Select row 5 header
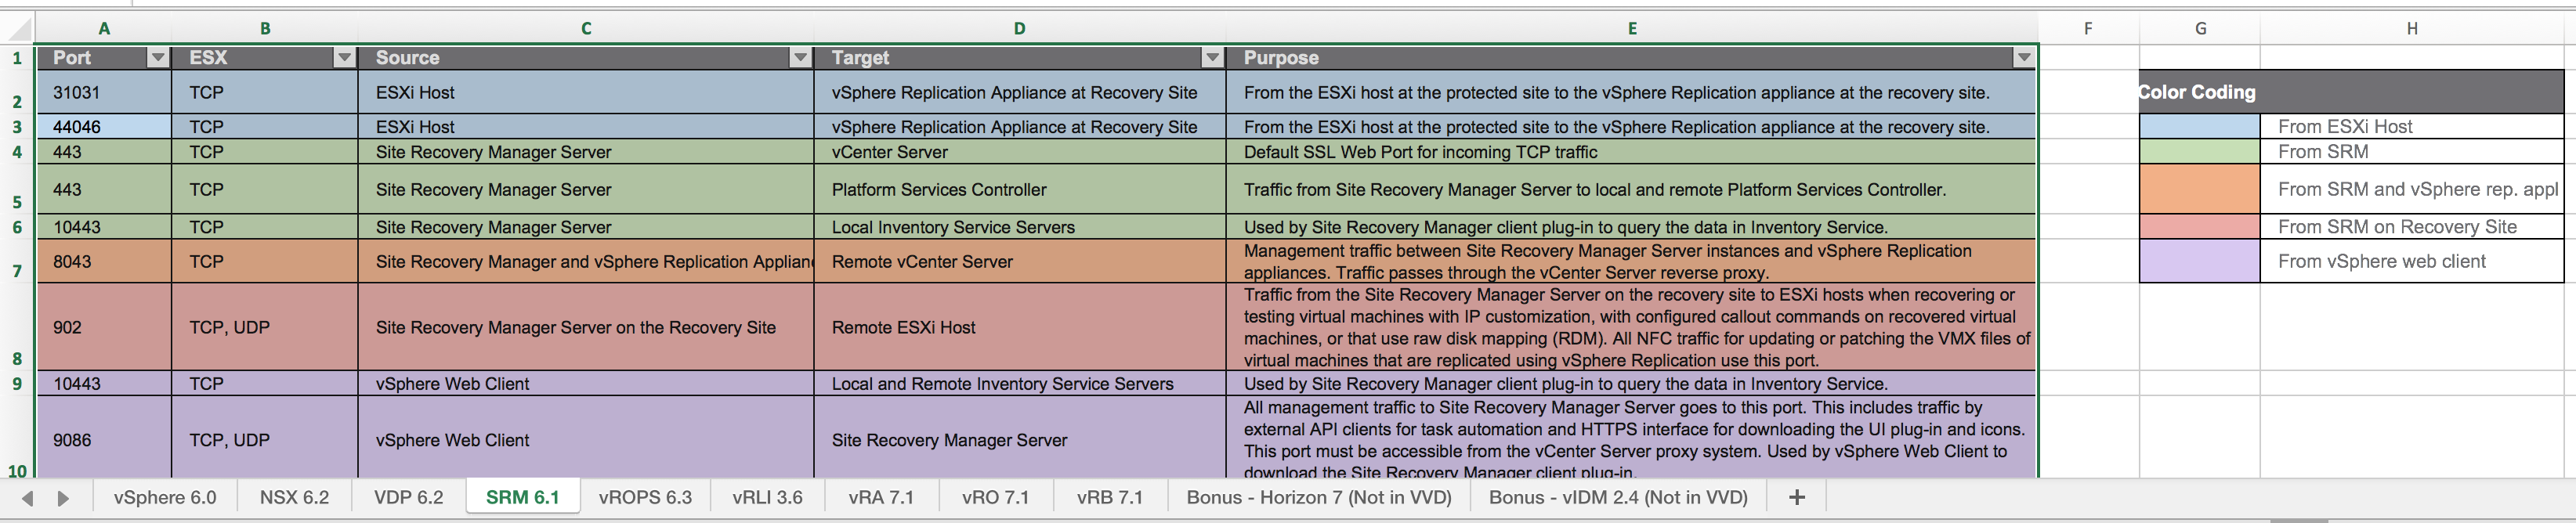The image size is (2576, 523). pos(17,190)
